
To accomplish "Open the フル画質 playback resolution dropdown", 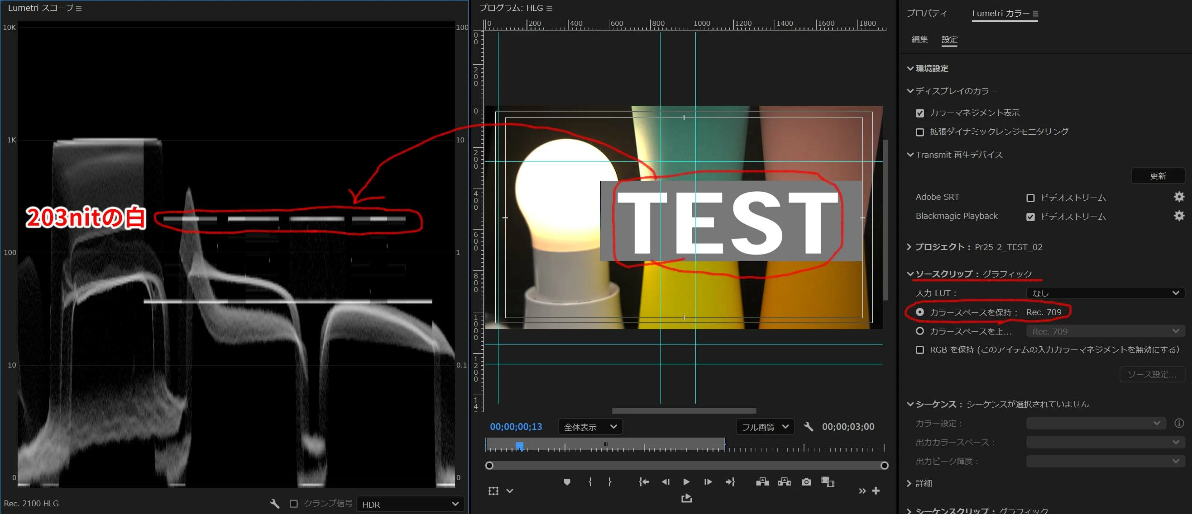I will (x=765, y=427).
